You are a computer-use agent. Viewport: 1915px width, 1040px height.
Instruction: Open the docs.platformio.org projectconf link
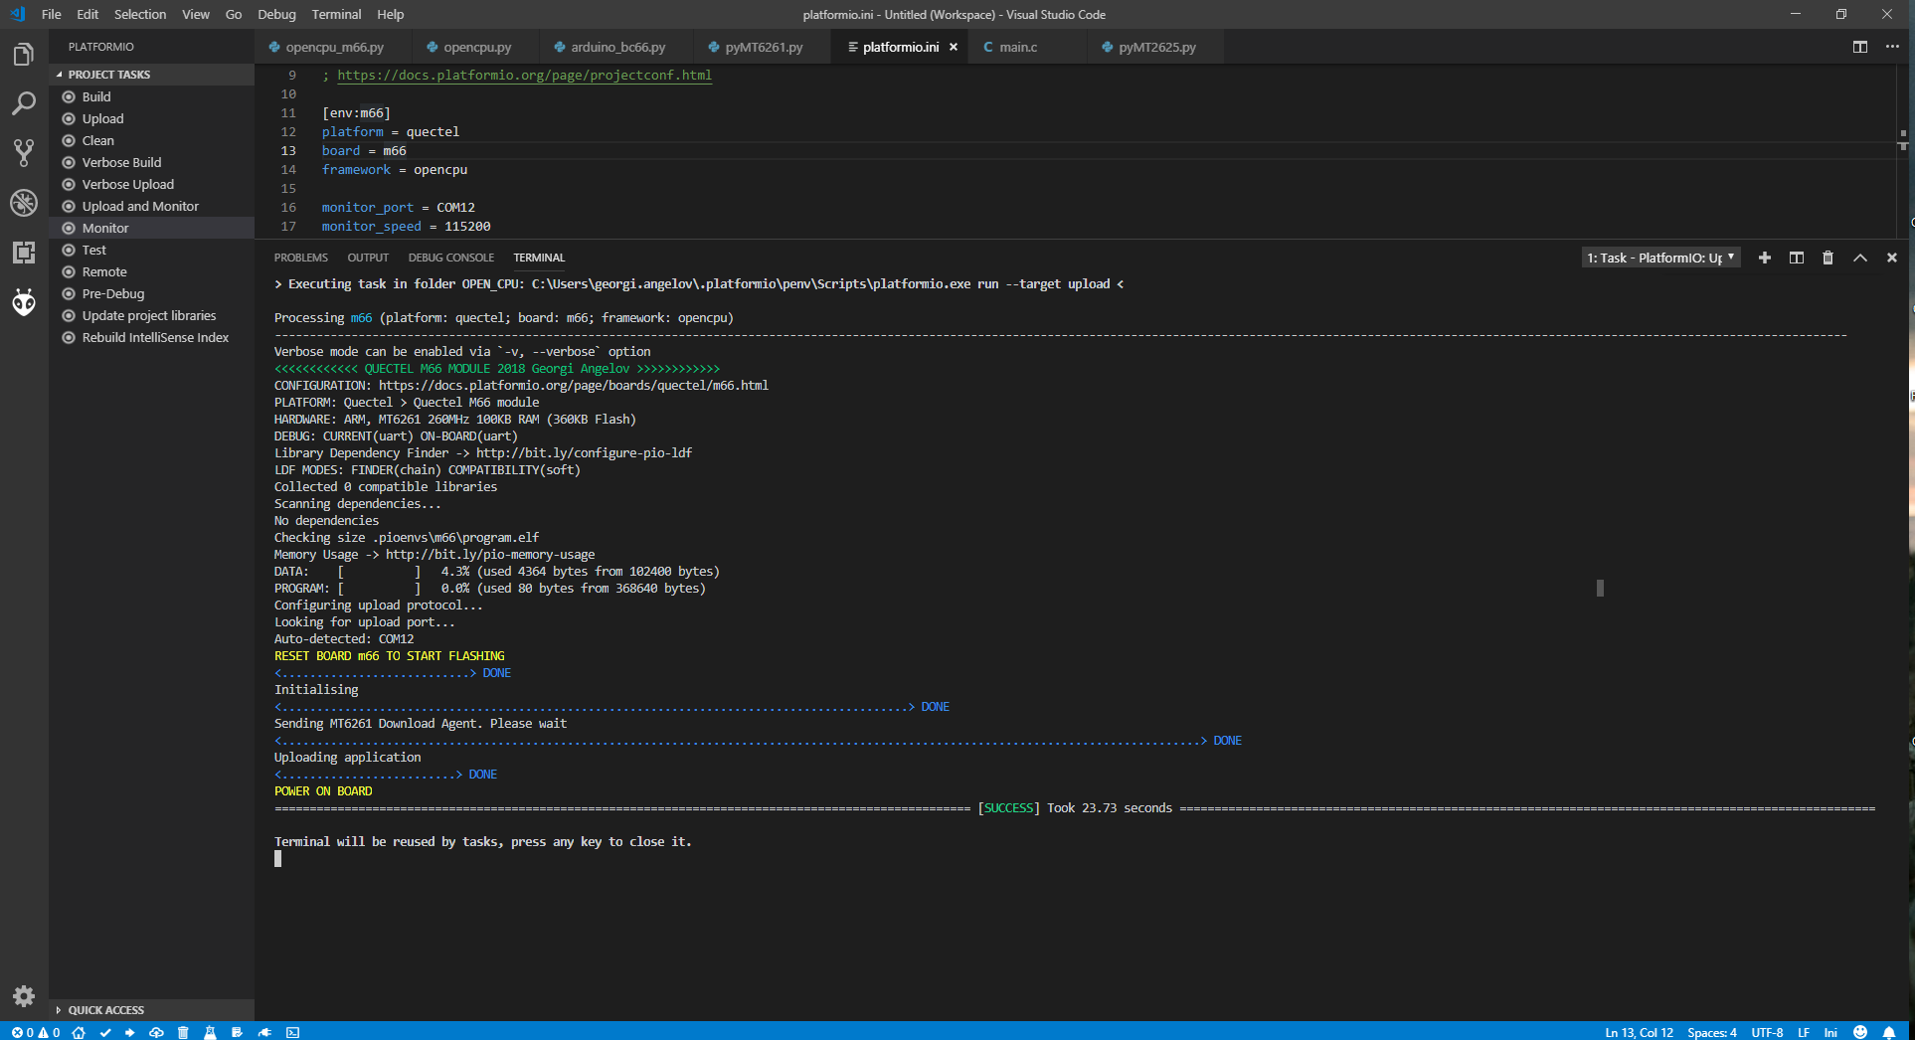pos(524,76)
